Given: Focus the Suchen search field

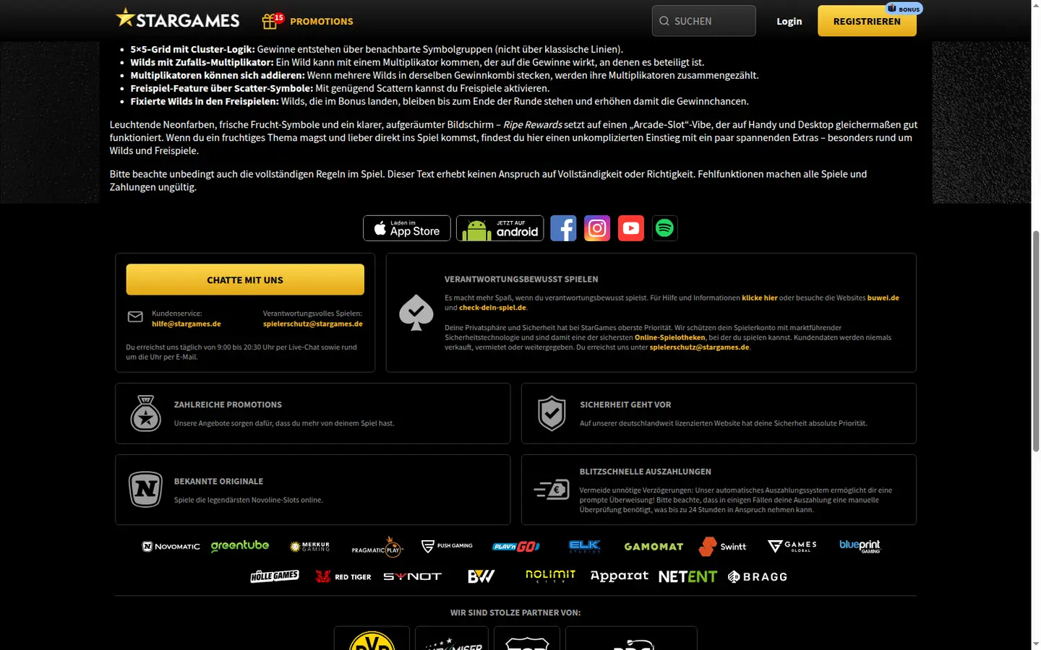Looking at the screenshot, I should [x=703, y=21].
